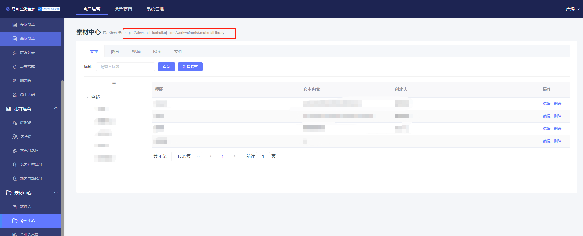The width and height of the screenshot is (583, 236).
Task: Click 编辑 in the fourth row
Action: [547, 141]
